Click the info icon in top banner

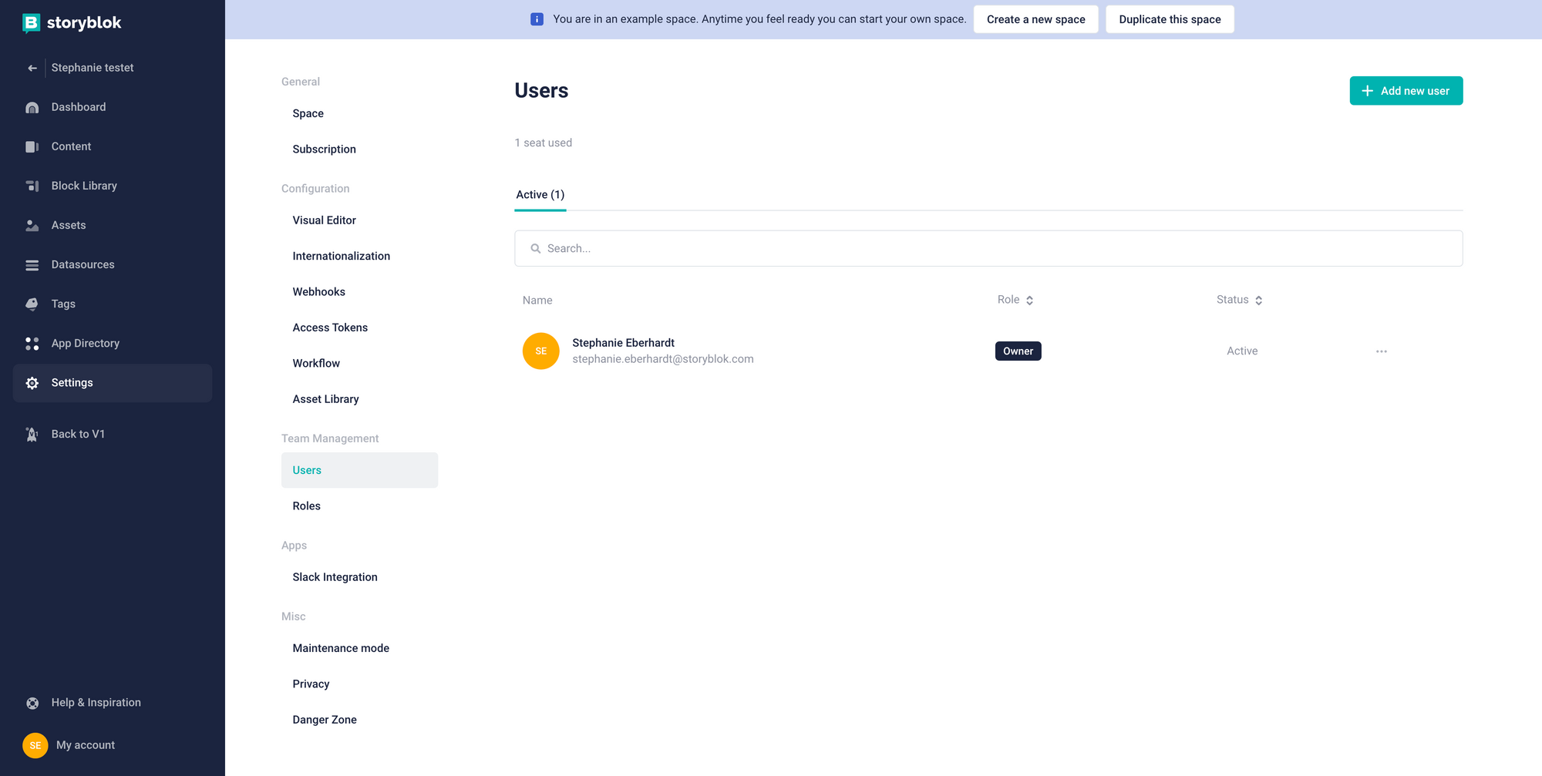(x=537, y=19)
